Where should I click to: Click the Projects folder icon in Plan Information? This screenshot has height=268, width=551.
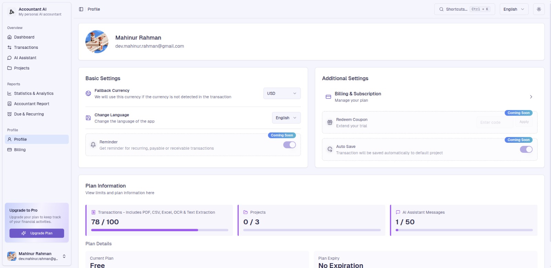pos(246,212)
